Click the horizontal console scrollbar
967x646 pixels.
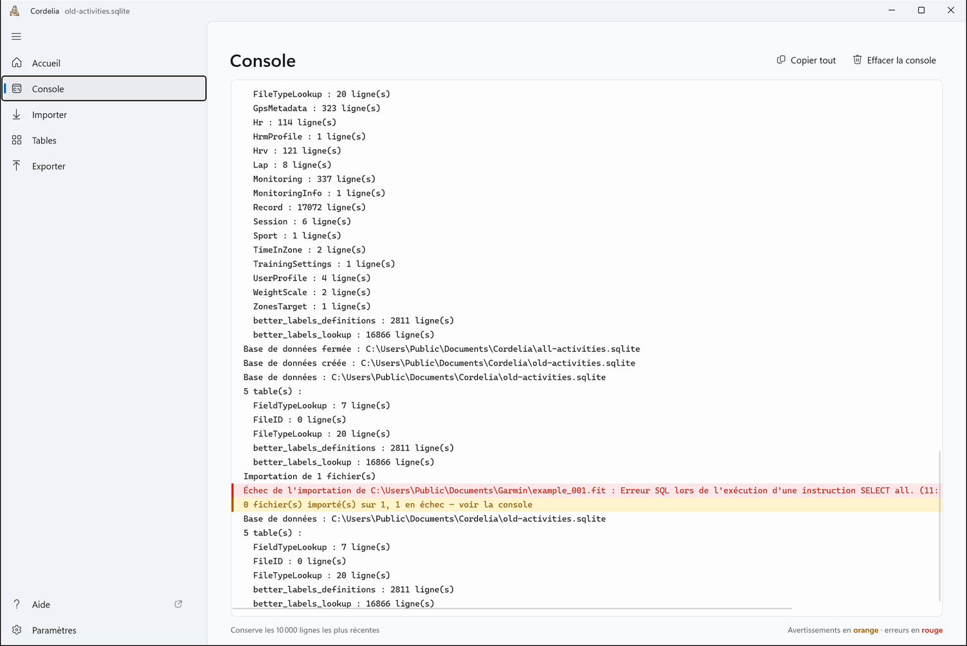coord(512,608)
